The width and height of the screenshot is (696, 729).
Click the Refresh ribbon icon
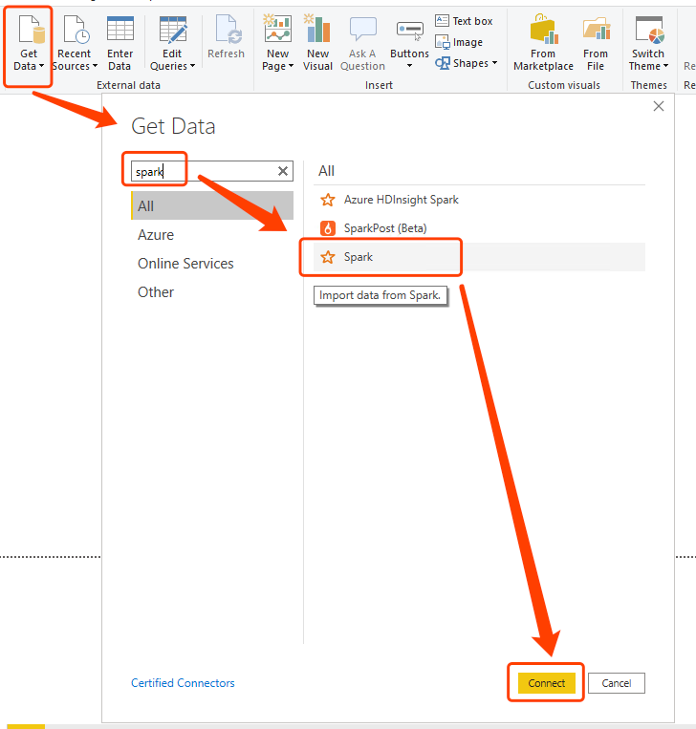[228, 29]
